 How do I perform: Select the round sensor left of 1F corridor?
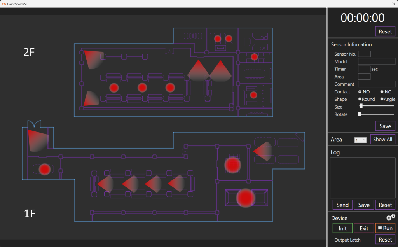(x=45, y=169)
